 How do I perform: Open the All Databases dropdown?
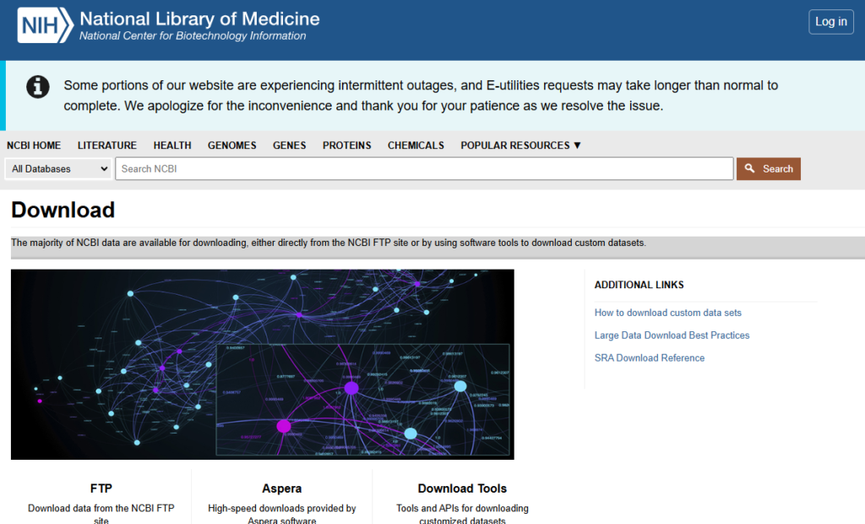pos(58,169)
